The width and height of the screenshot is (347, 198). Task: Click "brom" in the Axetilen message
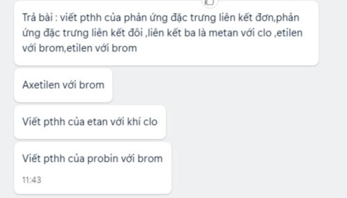pyautogui.click(x=91, y=85)
